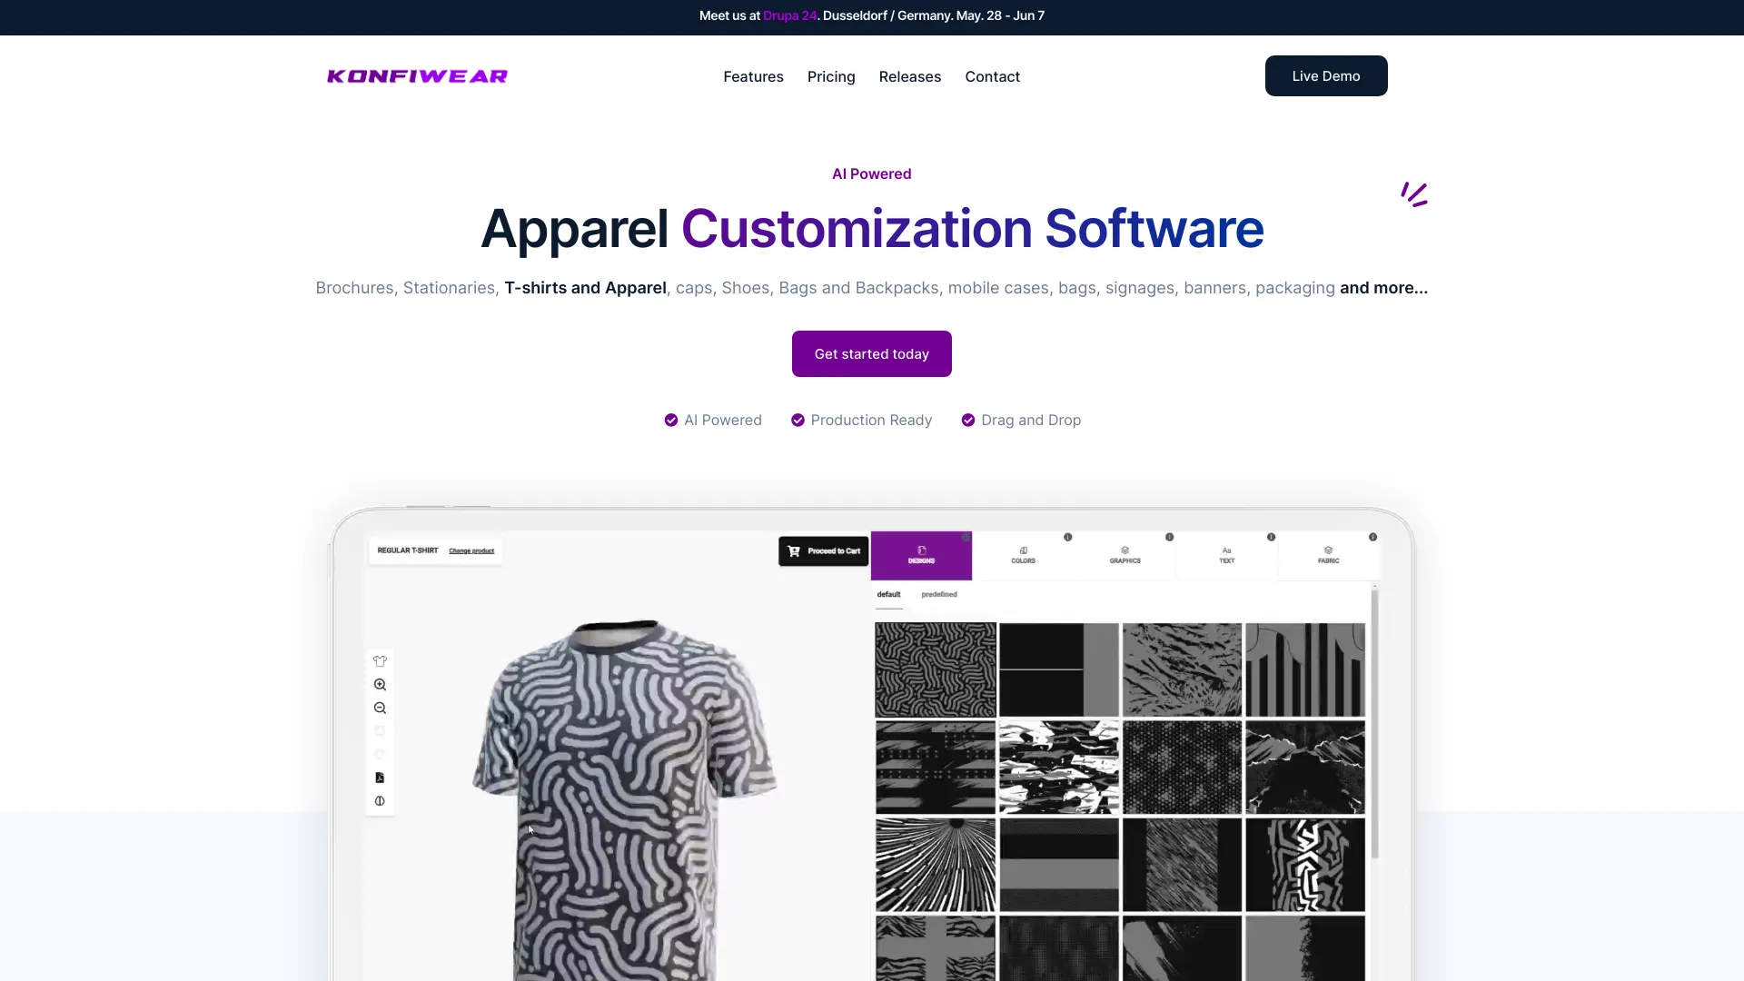This screenshot has height=981, width=1744.
Task: Expand the Features navigation menu
Action: [x=752, y=75]
